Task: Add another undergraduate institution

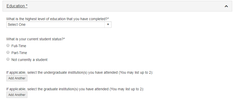Action: coord(17,78)
